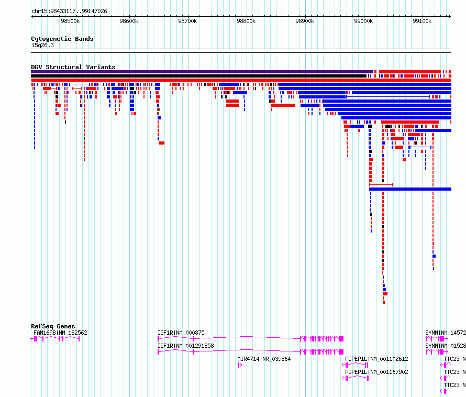Click the IGF1R NM_000875 transcript model
466x397 pixels.
250,339
